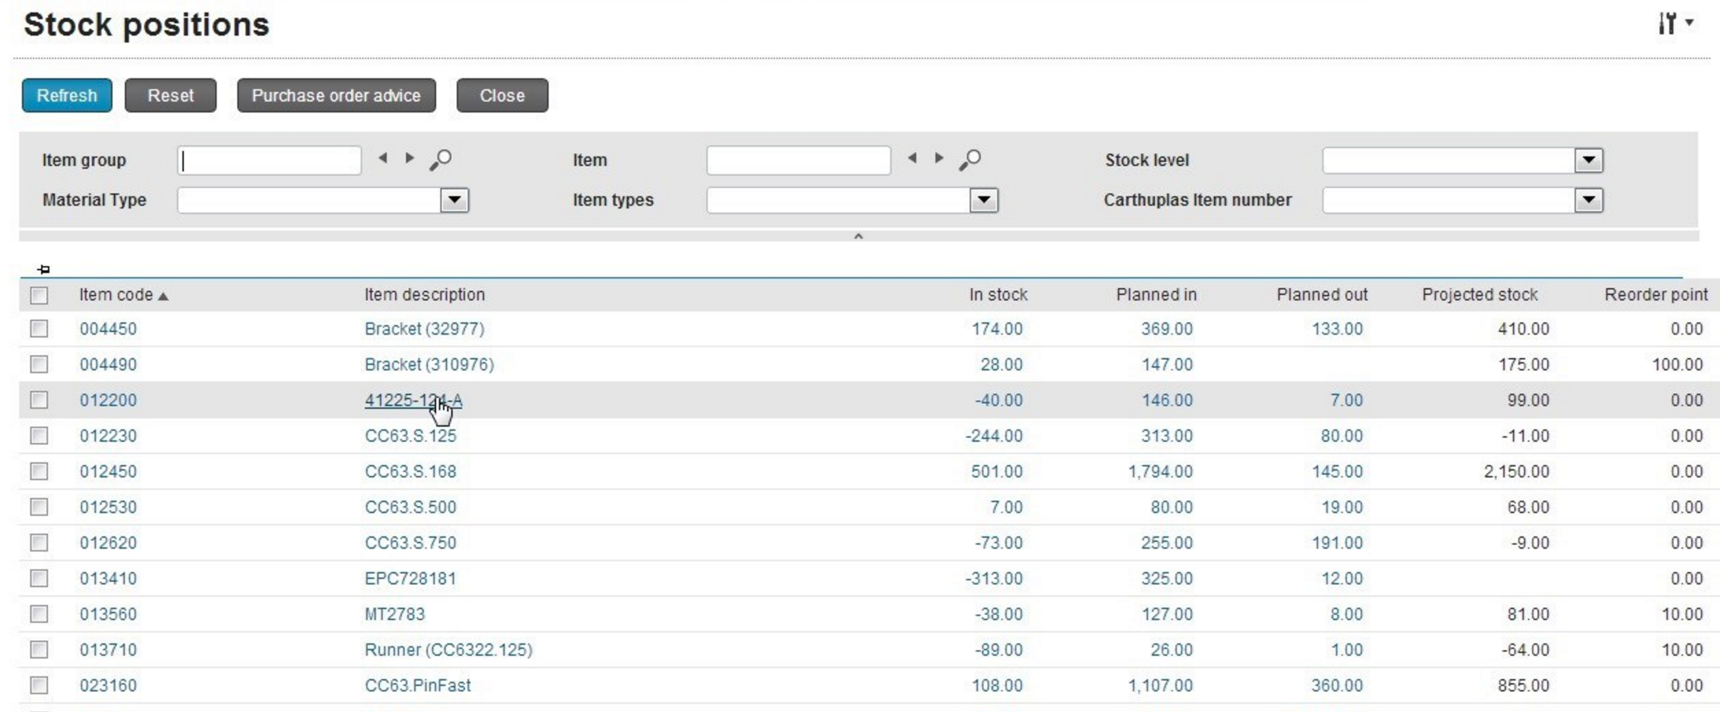Go to next Item group with right arrow
Screen dimensions: 1720x712
[x=409, y=158]
